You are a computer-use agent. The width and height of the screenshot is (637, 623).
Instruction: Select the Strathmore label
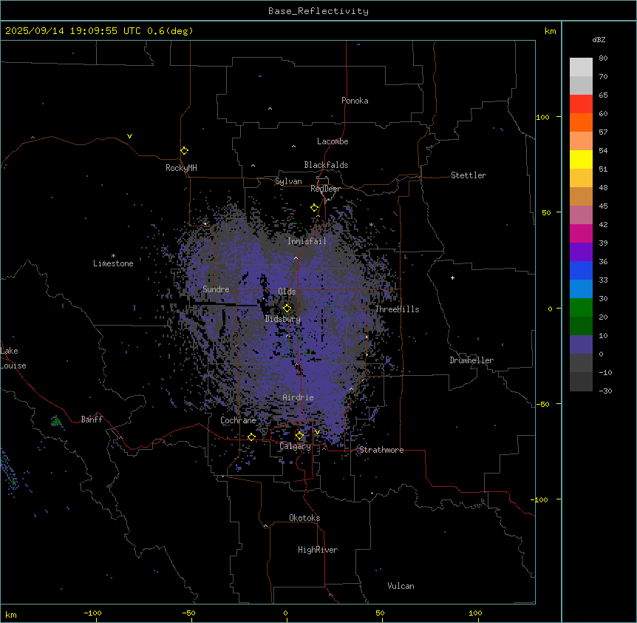381,450
